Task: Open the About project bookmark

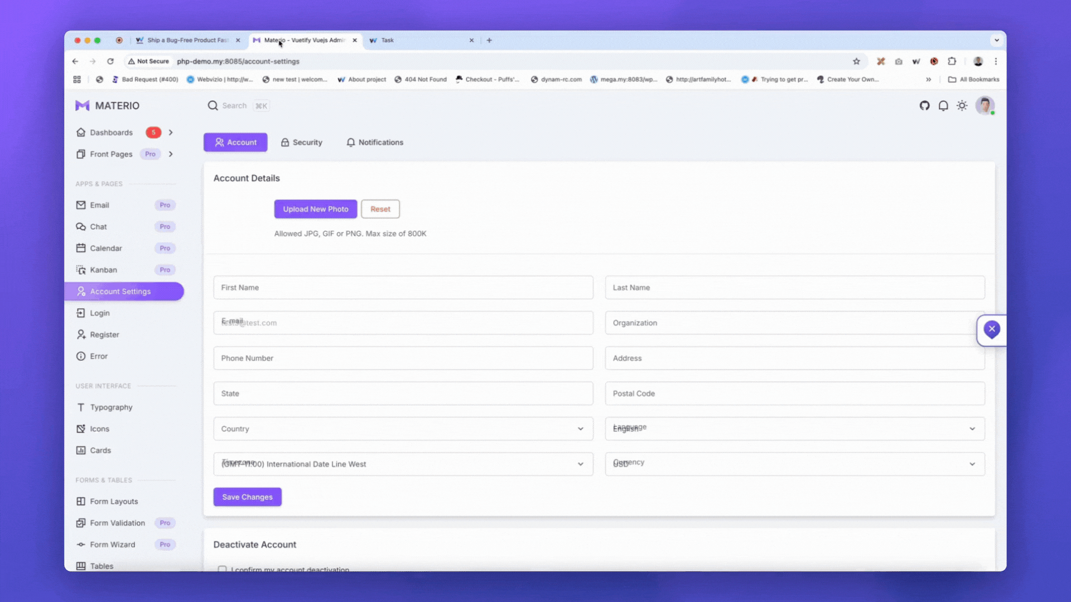Action: [x=362, y=80]
